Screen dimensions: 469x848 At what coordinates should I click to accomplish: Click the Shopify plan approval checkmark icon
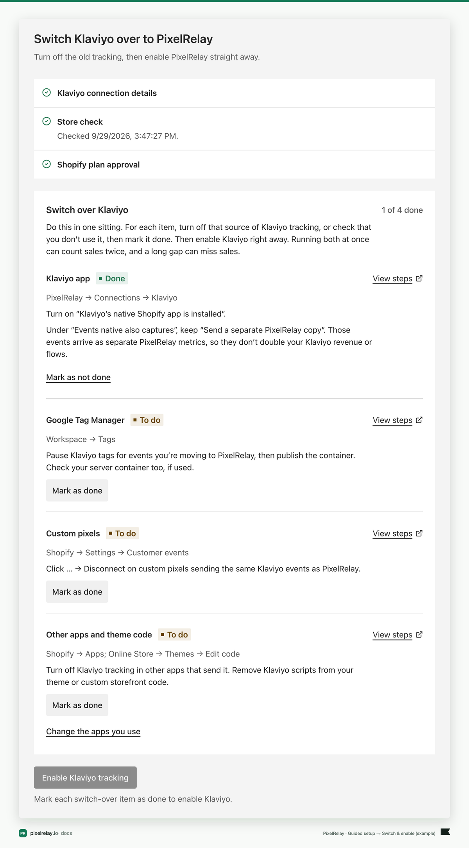pos(47,164)
